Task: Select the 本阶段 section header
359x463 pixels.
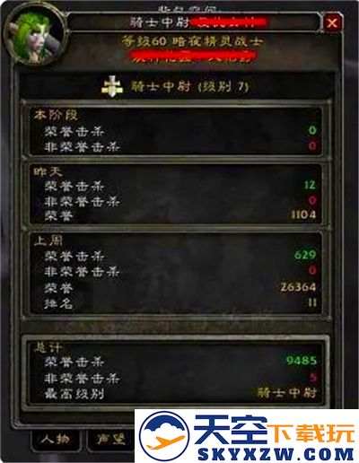Action: click(x=56, y=115)
